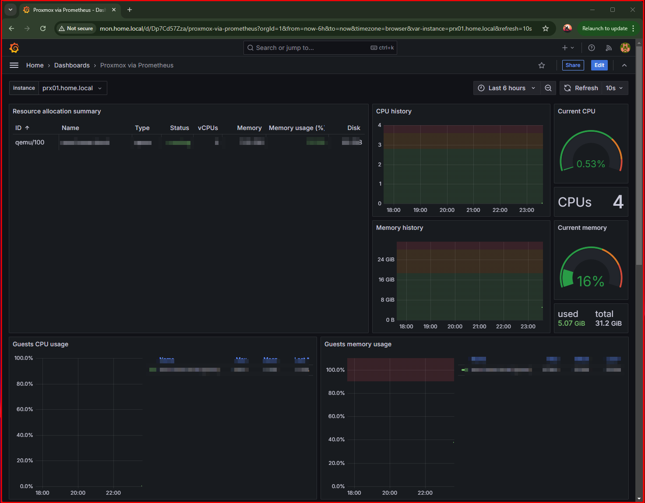
Task: Go to the Home breadcrumb
Action: [x=35, y=65]
